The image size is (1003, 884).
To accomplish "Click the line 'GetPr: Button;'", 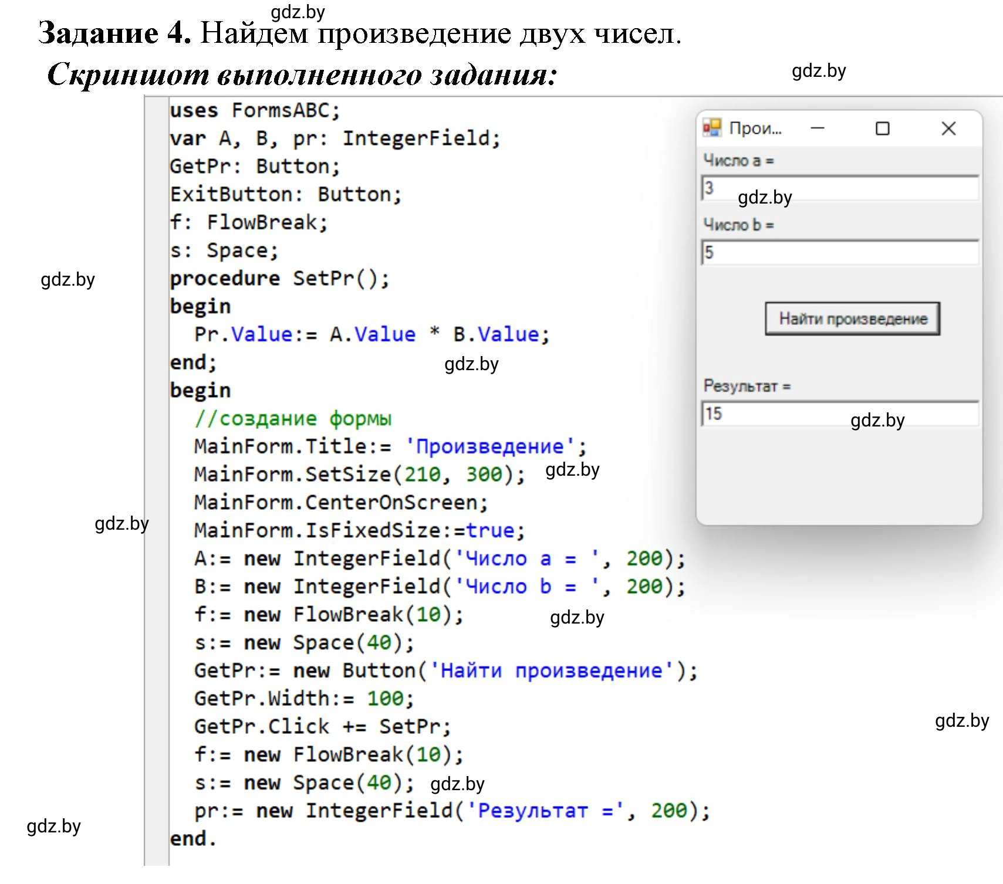I will click(x=255, y=167).
